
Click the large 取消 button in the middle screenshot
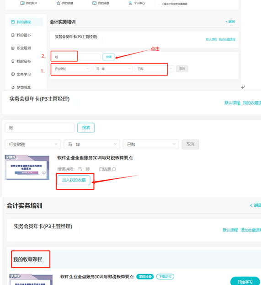pyautogui.click(x=190, y=144)
